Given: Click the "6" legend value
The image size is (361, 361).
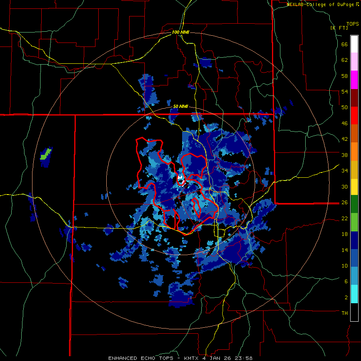Looking at the screenshot, I should (346, 281).
